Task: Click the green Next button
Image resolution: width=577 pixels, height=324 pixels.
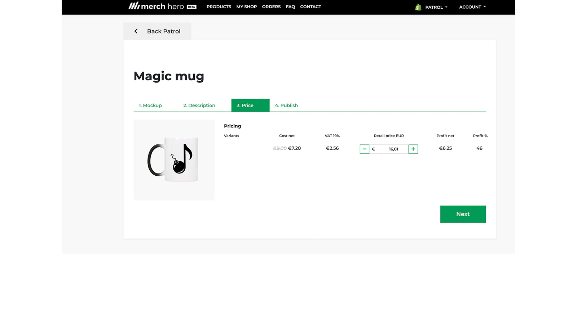Action: pyautogui.click(x=463, y=214)
